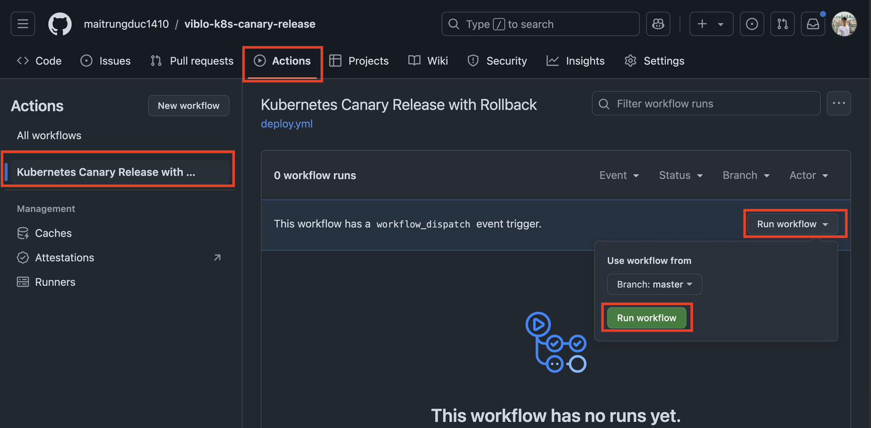Open the issues icon in header
Viewport: 871px width, 428px height.
coord(752,24)
